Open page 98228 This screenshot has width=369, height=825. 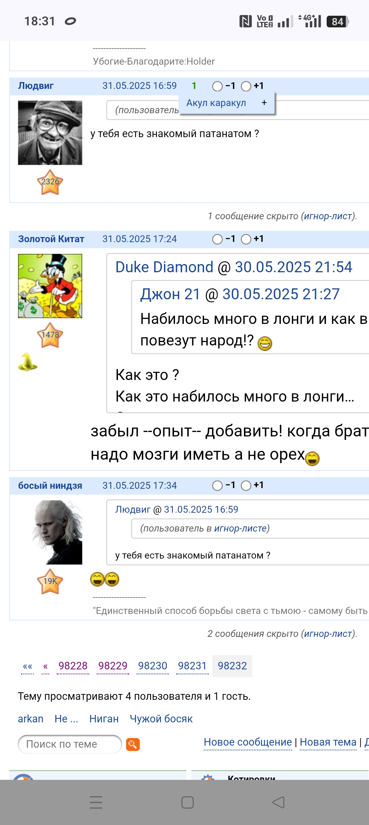click(x=73, y=666)
